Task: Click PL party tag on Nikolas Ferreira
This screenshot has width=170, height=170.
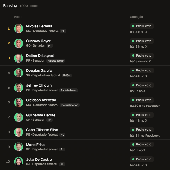Action: coord(63,31)
